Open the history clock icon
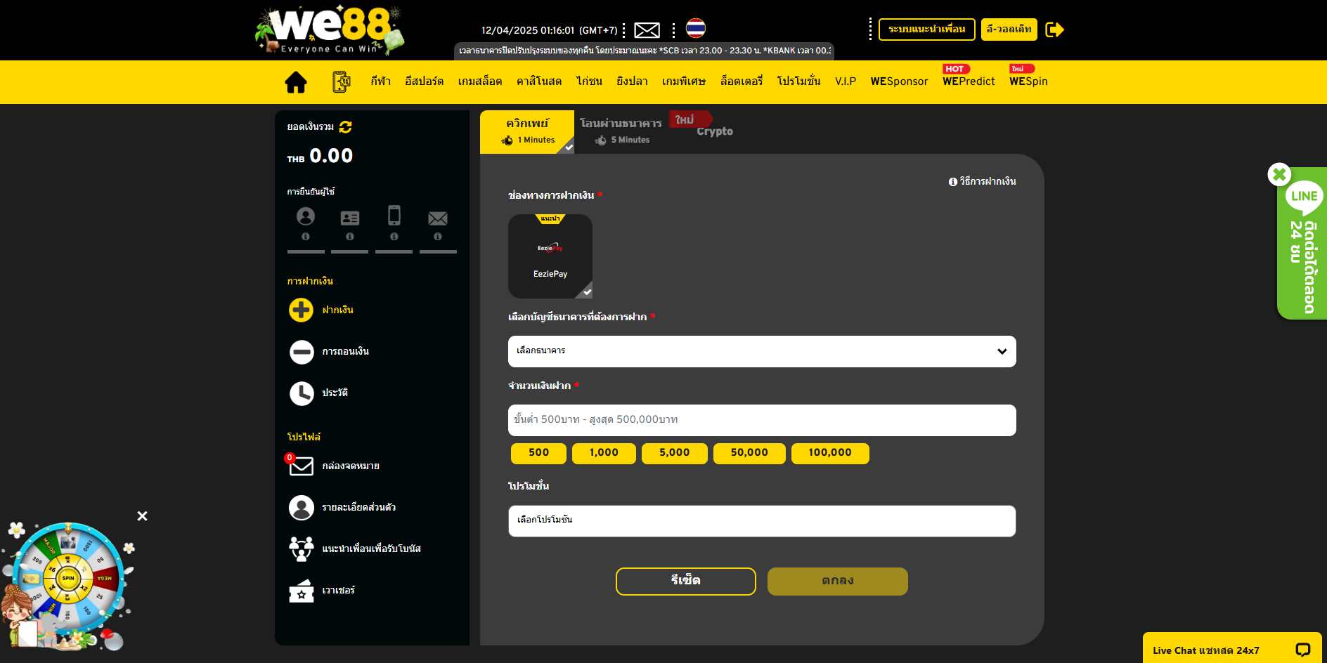The image size is (1327, 663). click(302, 393)
